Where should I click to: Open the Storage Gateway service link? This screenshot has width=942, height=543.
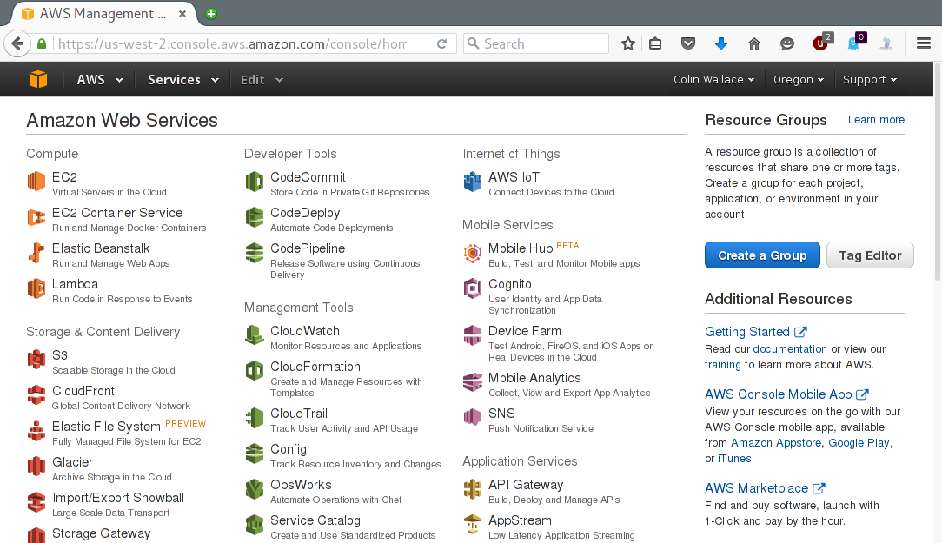click(101, 533)
